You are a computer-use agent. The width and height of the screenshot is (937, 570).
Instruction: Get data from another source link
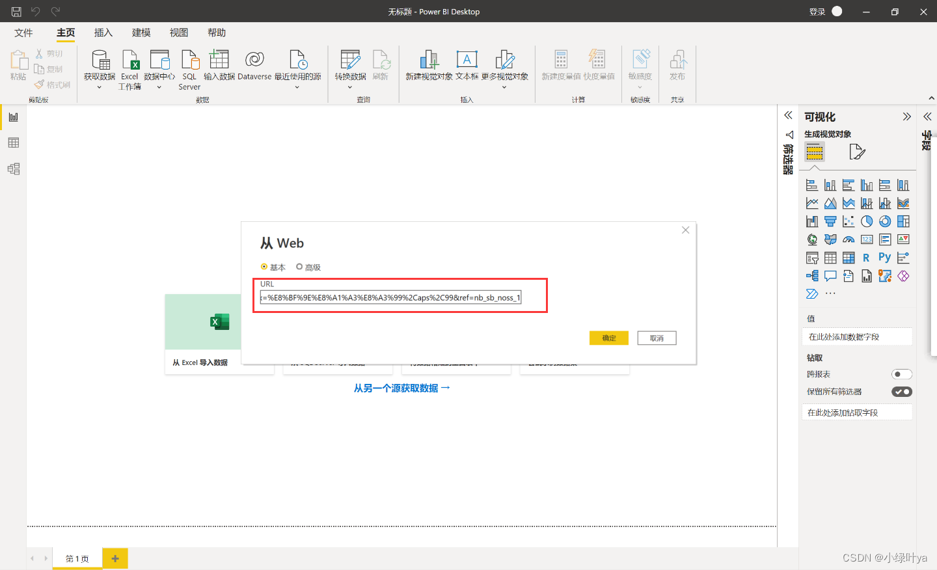click(402, 388)
